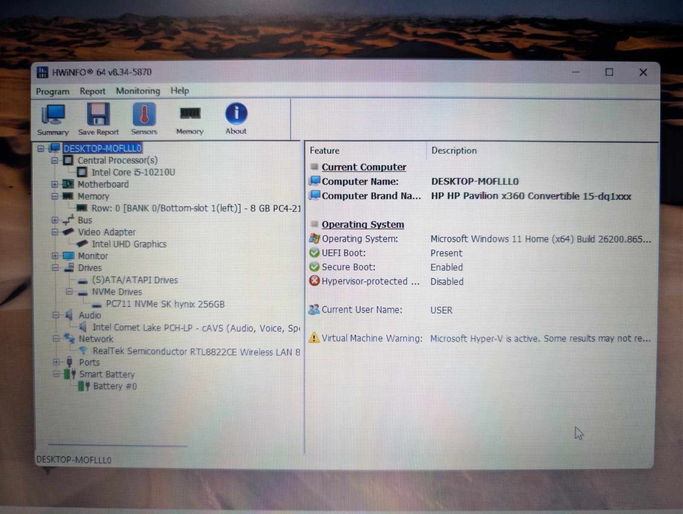Select (S)ATA/ATAPI Drives entry
Viewport: 683px width, 514px height.
point(135,280)
